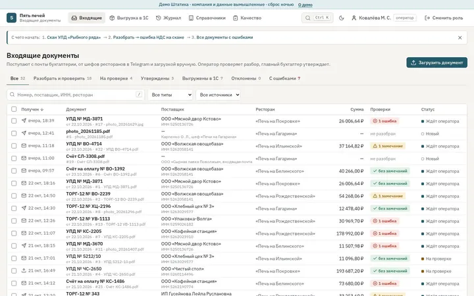Screen dimensions: 474x296
Task: Click the document search input field
Action: [76, 95]
